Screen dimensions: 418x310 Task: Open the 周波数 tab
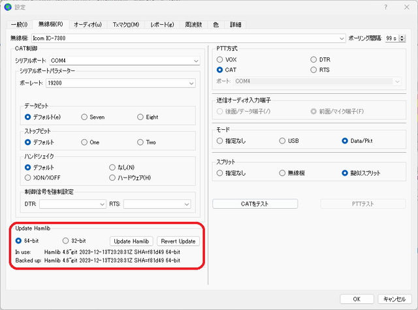(193, 25)
